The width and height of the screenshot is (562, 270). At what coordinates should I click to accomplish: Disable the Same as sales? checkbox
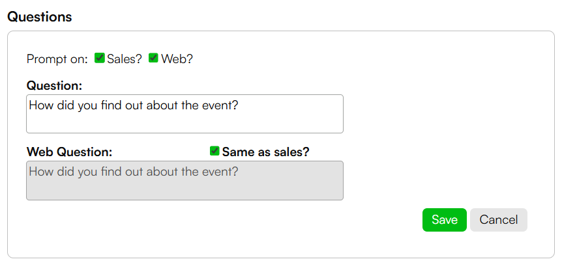coord(214,151)
